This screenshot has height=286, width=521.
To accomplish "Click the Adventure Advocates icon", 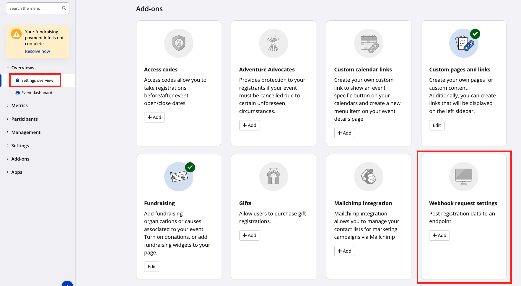I will pos(273,43).
